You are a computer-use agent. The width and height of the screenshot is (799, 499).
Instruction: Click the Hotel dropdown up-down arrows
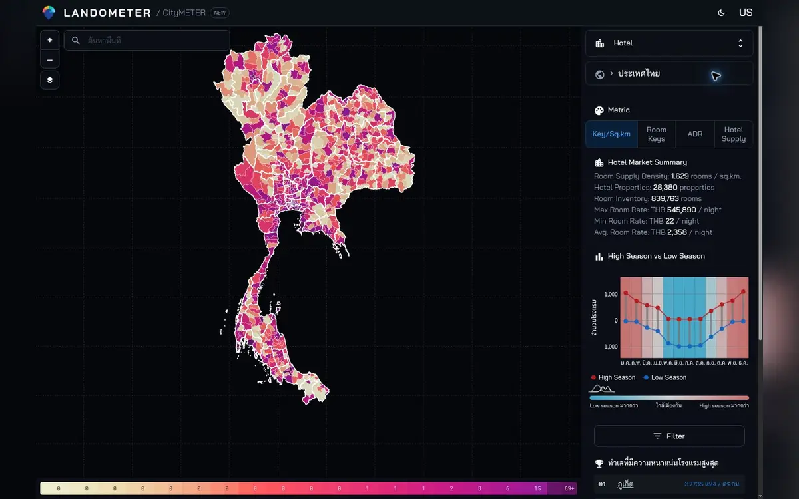coord(740,43)
